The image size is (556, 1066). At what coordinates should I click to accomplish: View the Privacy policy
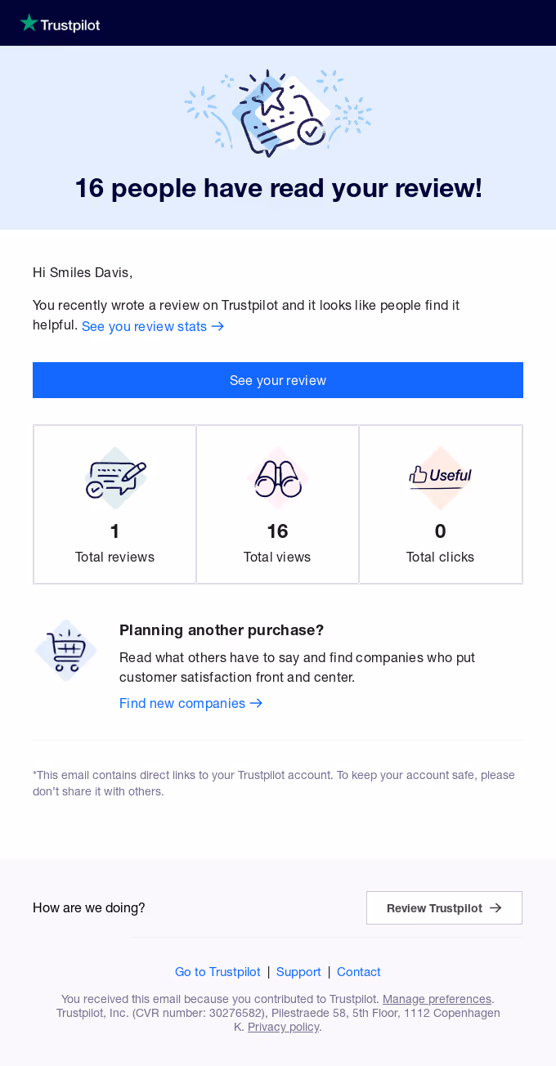[283, 1026]
